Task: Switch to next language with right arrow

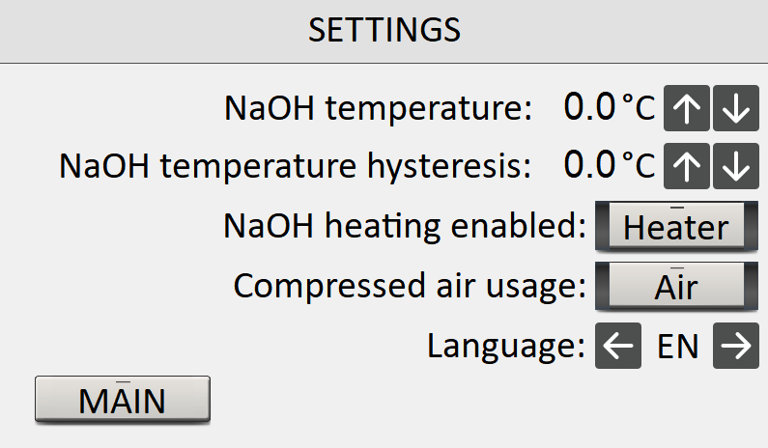Action: coord(736,345)
